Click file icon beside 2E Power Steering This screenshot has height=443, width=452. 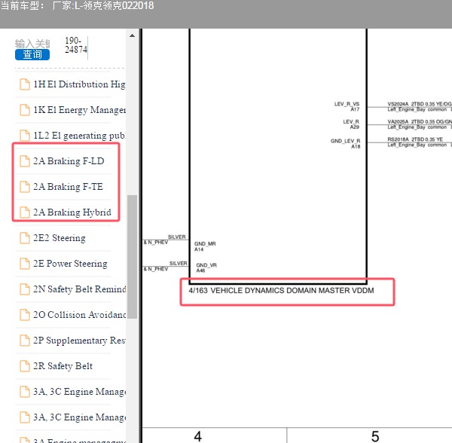pos(25,264)
